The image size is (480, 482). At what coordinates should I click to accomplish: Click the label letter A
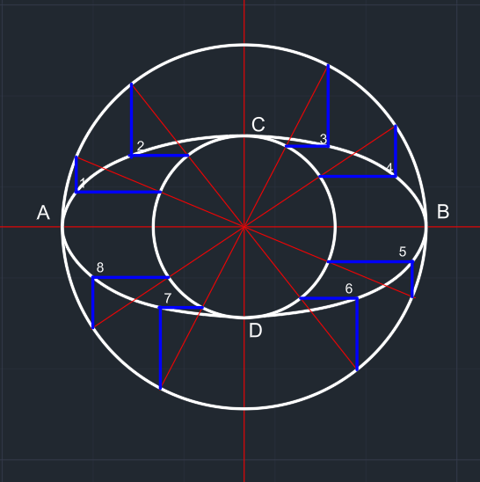coord(43,212)
